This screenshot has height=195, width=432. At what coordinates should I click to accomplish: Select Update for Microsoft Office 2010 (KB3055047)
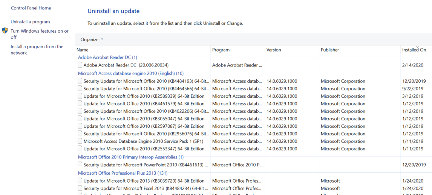click(x=144, y=119)
